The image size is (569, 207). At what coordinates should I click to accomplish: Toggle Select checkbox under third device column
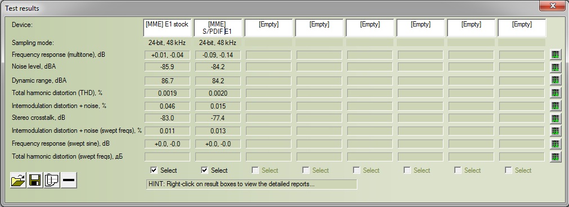256,170
